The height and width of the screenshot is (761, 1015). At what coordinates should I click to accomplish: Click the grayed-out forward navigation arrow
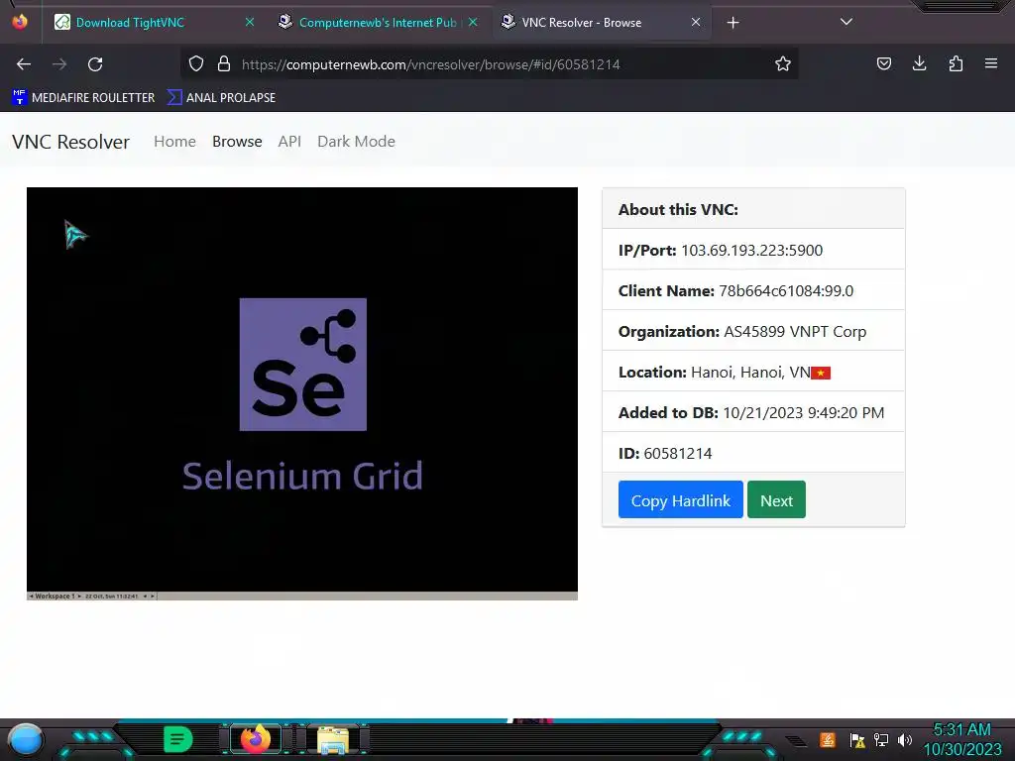[x=59, y=64]
